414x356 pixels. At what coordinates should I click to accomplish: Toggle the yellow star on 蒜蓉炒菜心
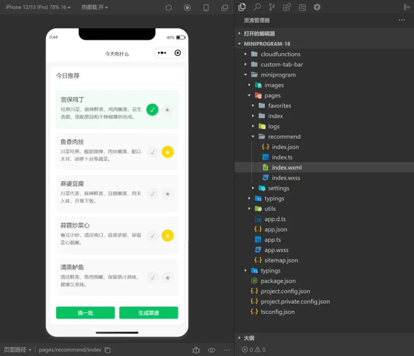(168, 236)
